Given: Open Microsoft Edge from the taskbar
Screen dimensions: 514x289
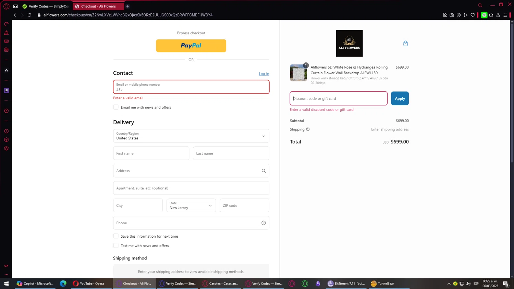Looking at the screenshot, I should point(63,284).
